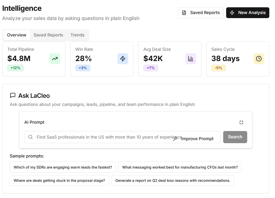Click the clock icon on Sales Cycle card

(x=259, y=59)
